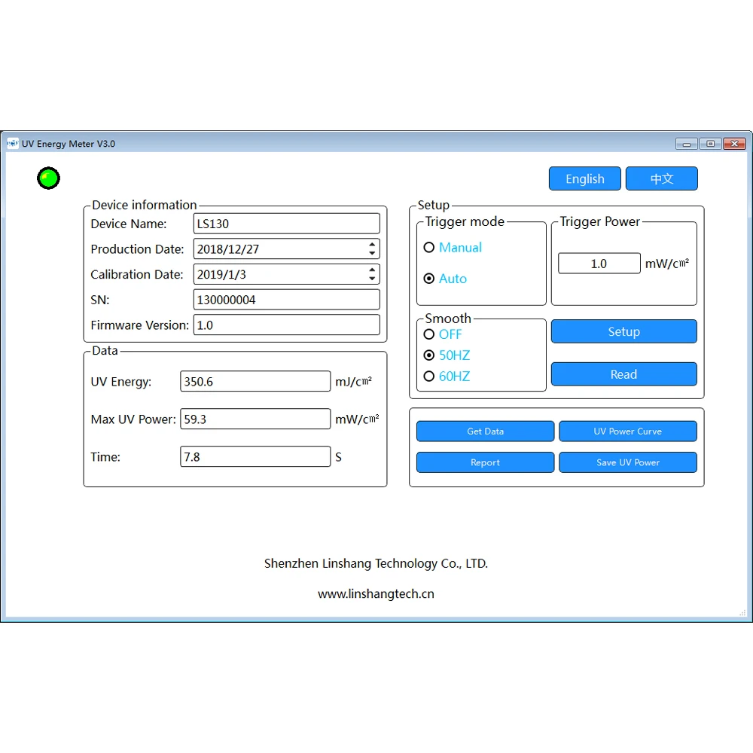753x753 pixels.
Task: Click the green connection status indicator light
Action: [48, 178]
